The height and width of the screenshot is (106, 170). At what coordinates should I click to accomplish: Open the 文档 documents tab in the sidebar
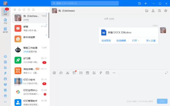point(5,21)
